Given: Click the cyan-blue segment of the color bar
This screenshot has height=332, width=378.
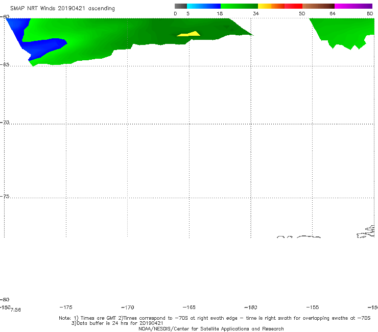Looking at the screenshot, I should coord(204,6).
